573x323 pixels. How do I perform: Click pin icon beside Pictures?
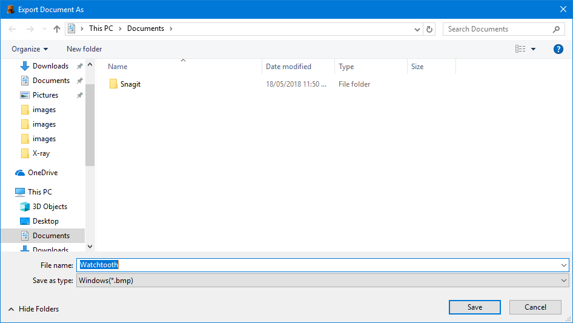pos(79,95)
